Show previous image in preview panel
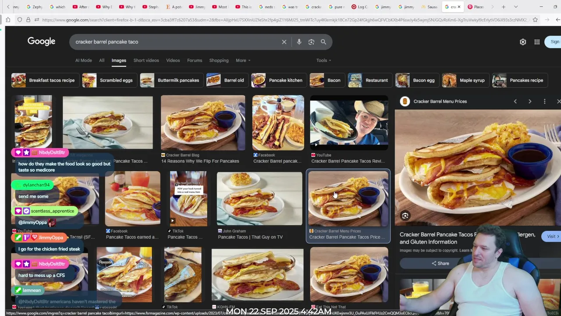This screenshot has height=316, width=561. pyautogui.click(x=515, y=101)
